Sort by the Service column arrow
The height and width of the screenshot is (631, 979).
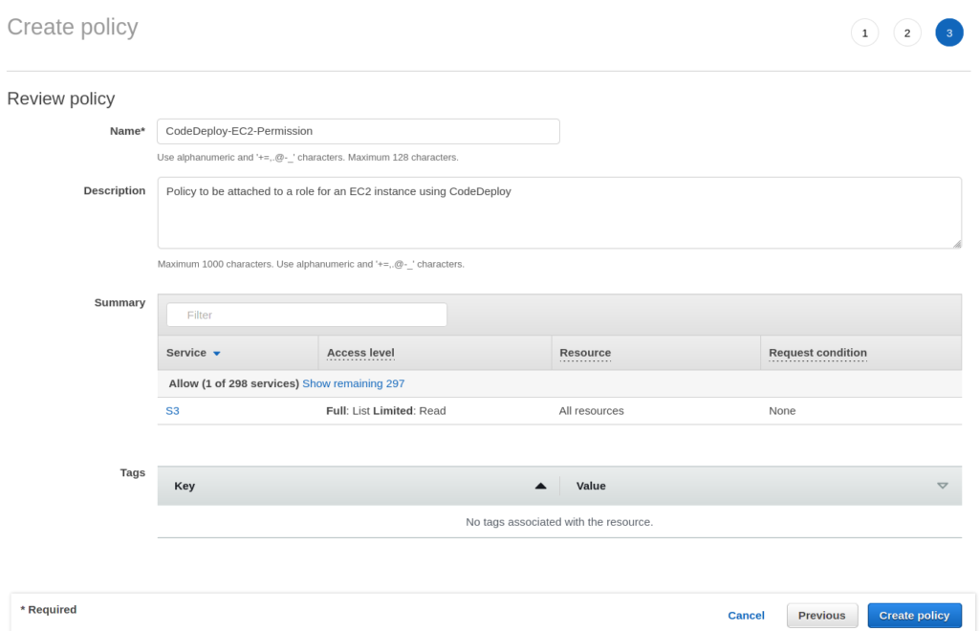(217, 354)
